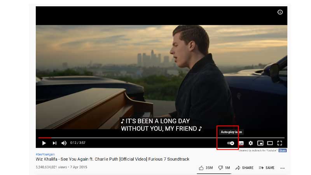Viewport: 311px width, 175px height.
Task: Switch to theatre mode view
Action: coord(270,143)
